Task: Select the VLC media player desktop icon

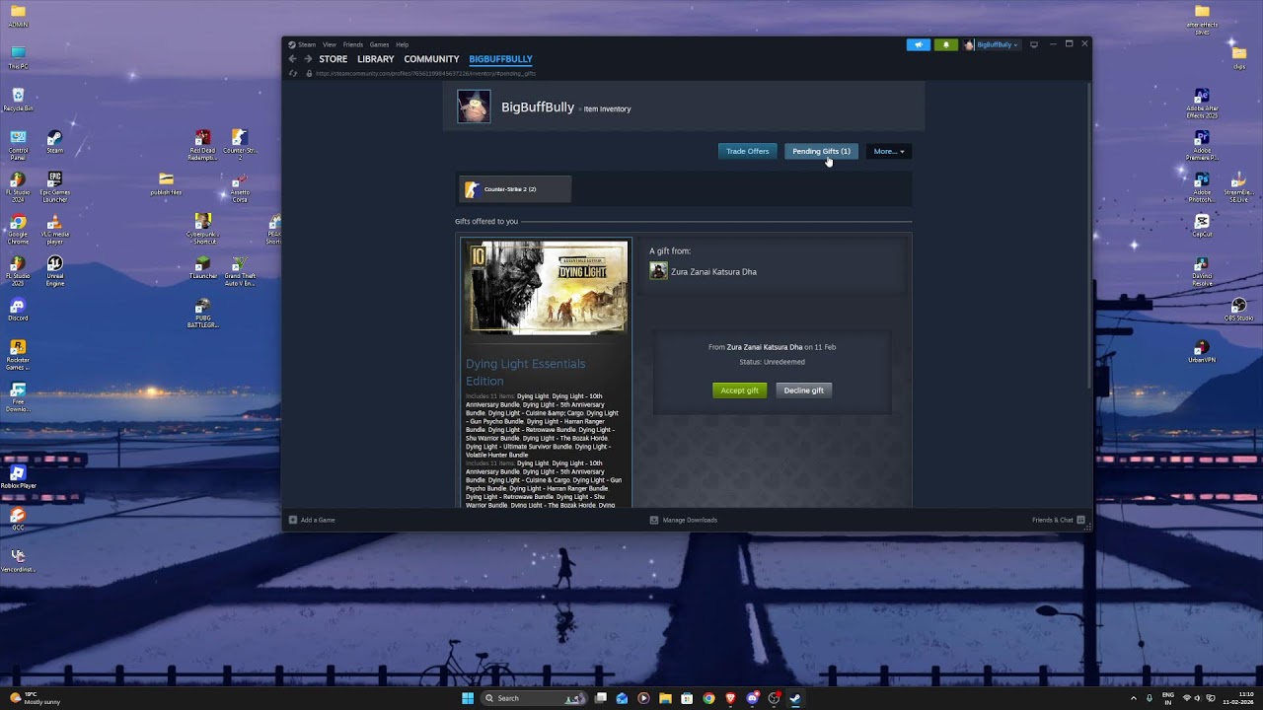Action: [x=54, y=230]
